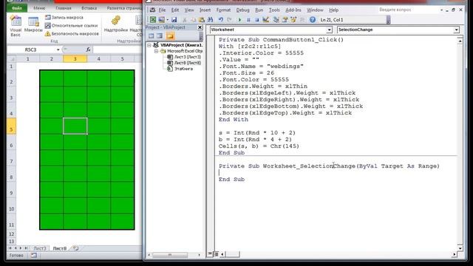Click the Procedure View button below the code

pos(210,254)
